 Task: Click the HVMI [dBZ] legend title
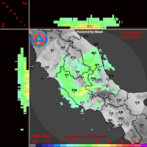coord(41,136)
